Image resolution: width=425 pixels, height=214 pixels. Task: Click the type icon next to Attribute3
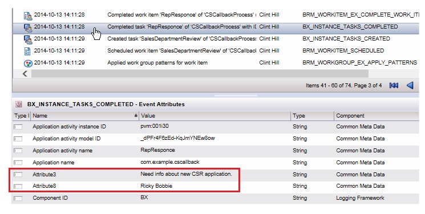[x=18, y=175]
